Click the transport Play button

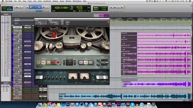(118, 7)
